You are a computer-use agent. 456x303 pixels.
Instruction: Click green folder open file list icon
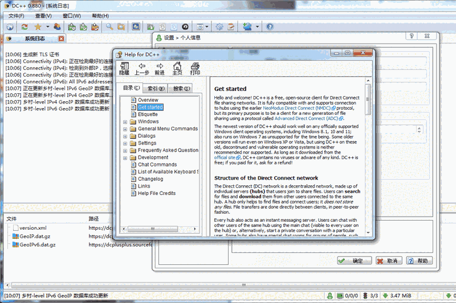click(x=150, y=27)
